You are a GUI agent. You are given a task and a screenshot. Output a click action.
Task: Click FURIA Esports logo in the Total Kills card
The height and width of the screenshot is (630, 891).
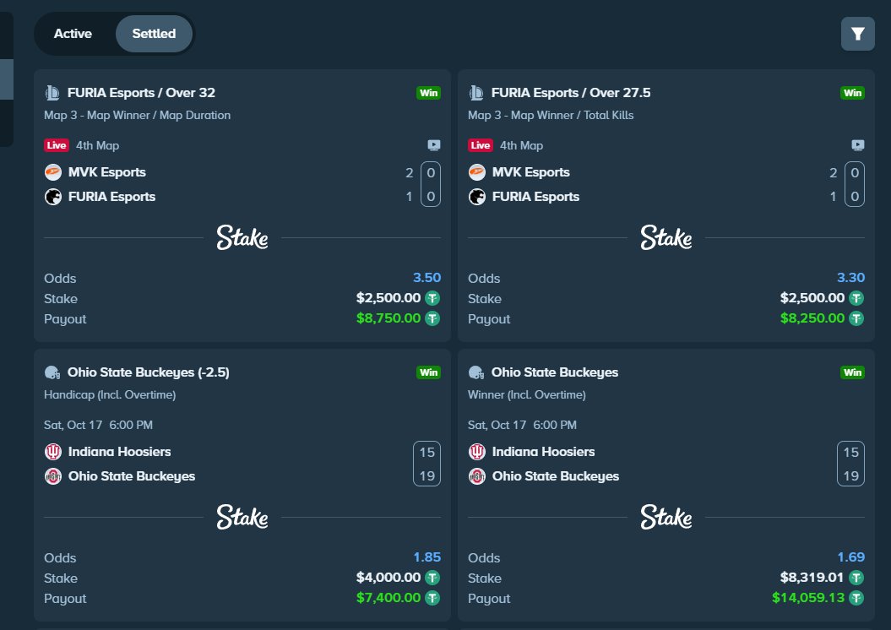pos(477,197)
